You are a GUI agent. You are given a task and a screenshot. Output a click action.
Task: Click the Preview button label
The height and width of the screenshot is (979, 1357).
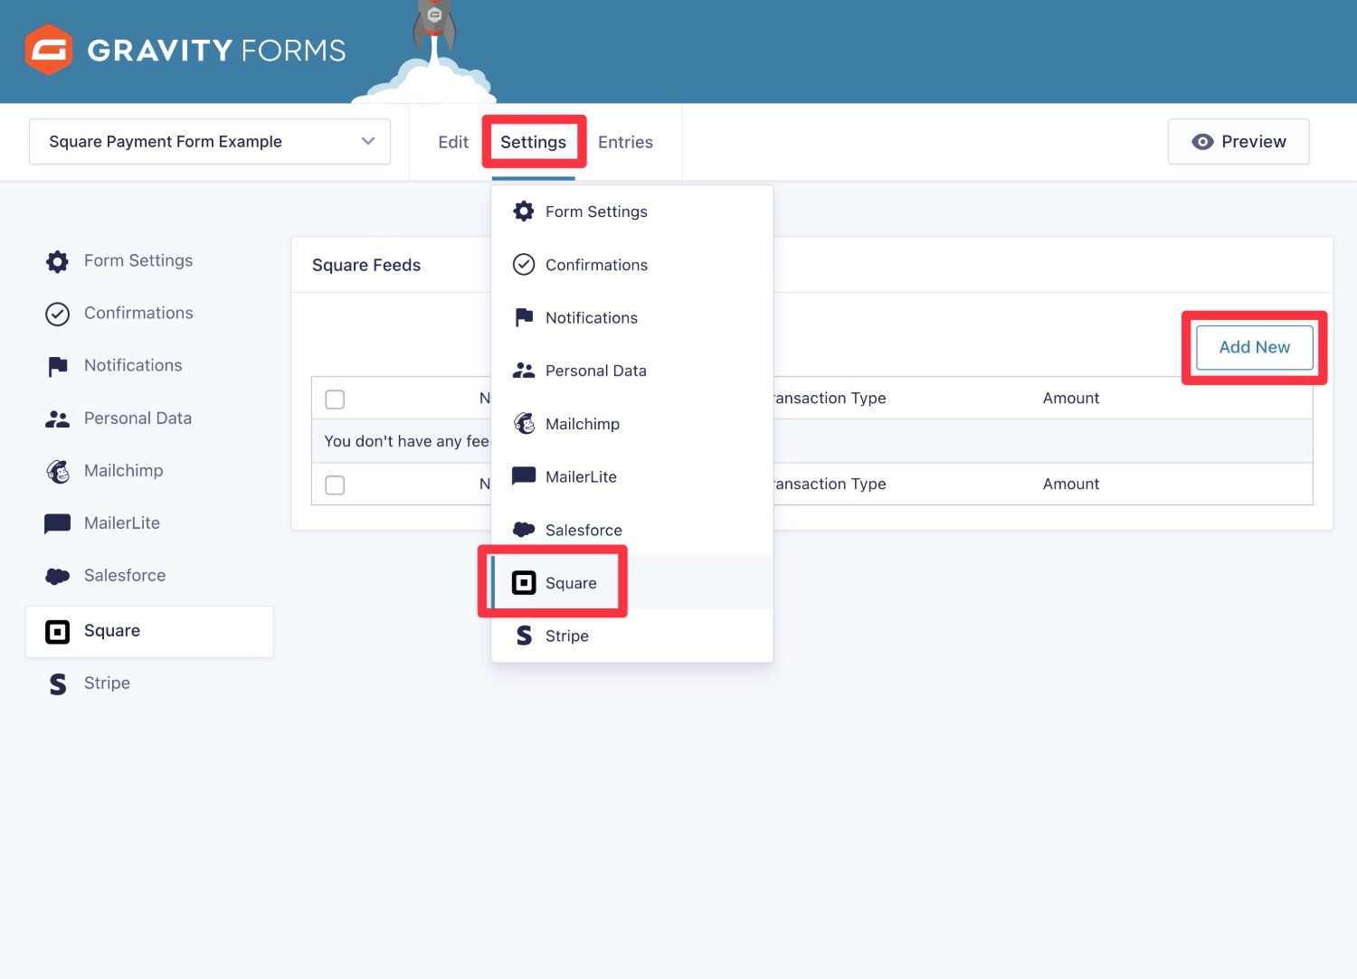(1253, 142)
